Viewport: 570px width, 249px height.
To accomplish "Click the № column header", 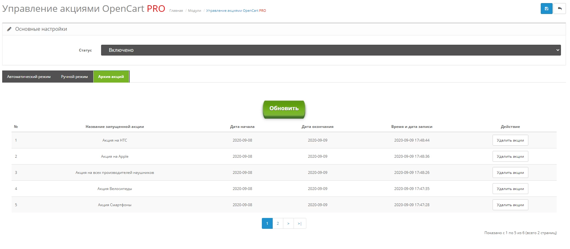I will [16, 127].
